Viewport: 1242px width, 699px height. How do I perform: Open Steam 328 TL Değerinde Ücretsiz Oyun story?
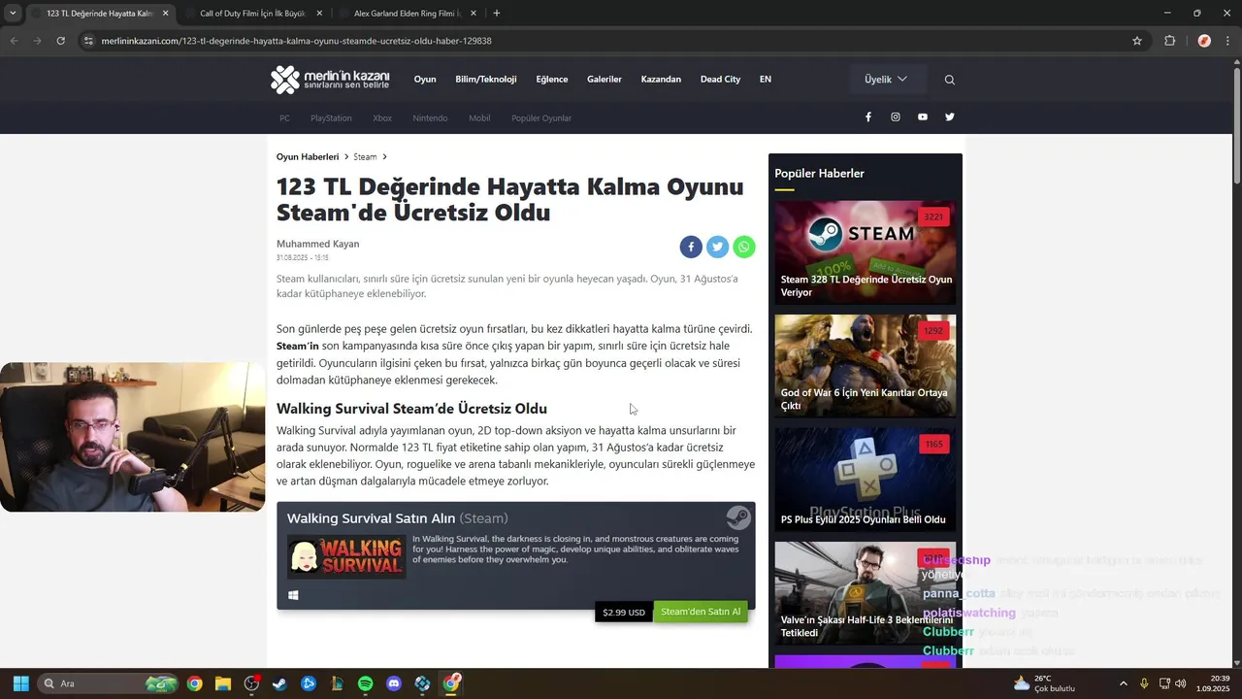[x=866, y=252]
